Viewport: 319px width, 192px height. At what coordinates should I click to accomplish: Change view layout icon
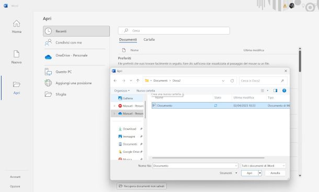[x=263, y=91]
